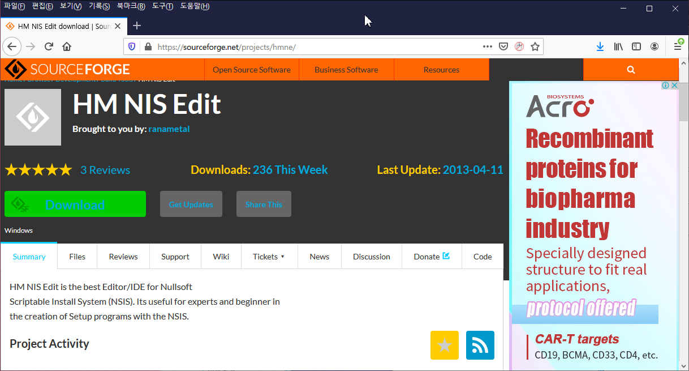Click 236 This Week downloads link
The height and width of the screenshot is (371, 689).
(x=290, y=170)
